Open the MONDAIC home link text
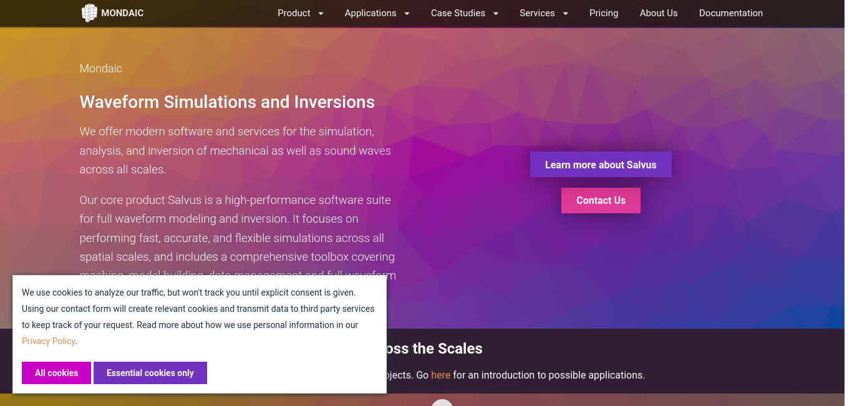Viewport: 852px width, 406px height. click(122, 13)
